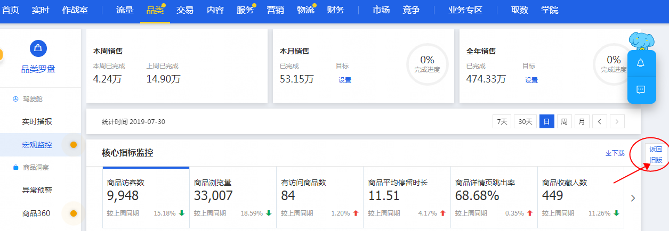Click the 全年销售 completion progress circle
Screen dimensions: 669x231
tap(613, 64)
